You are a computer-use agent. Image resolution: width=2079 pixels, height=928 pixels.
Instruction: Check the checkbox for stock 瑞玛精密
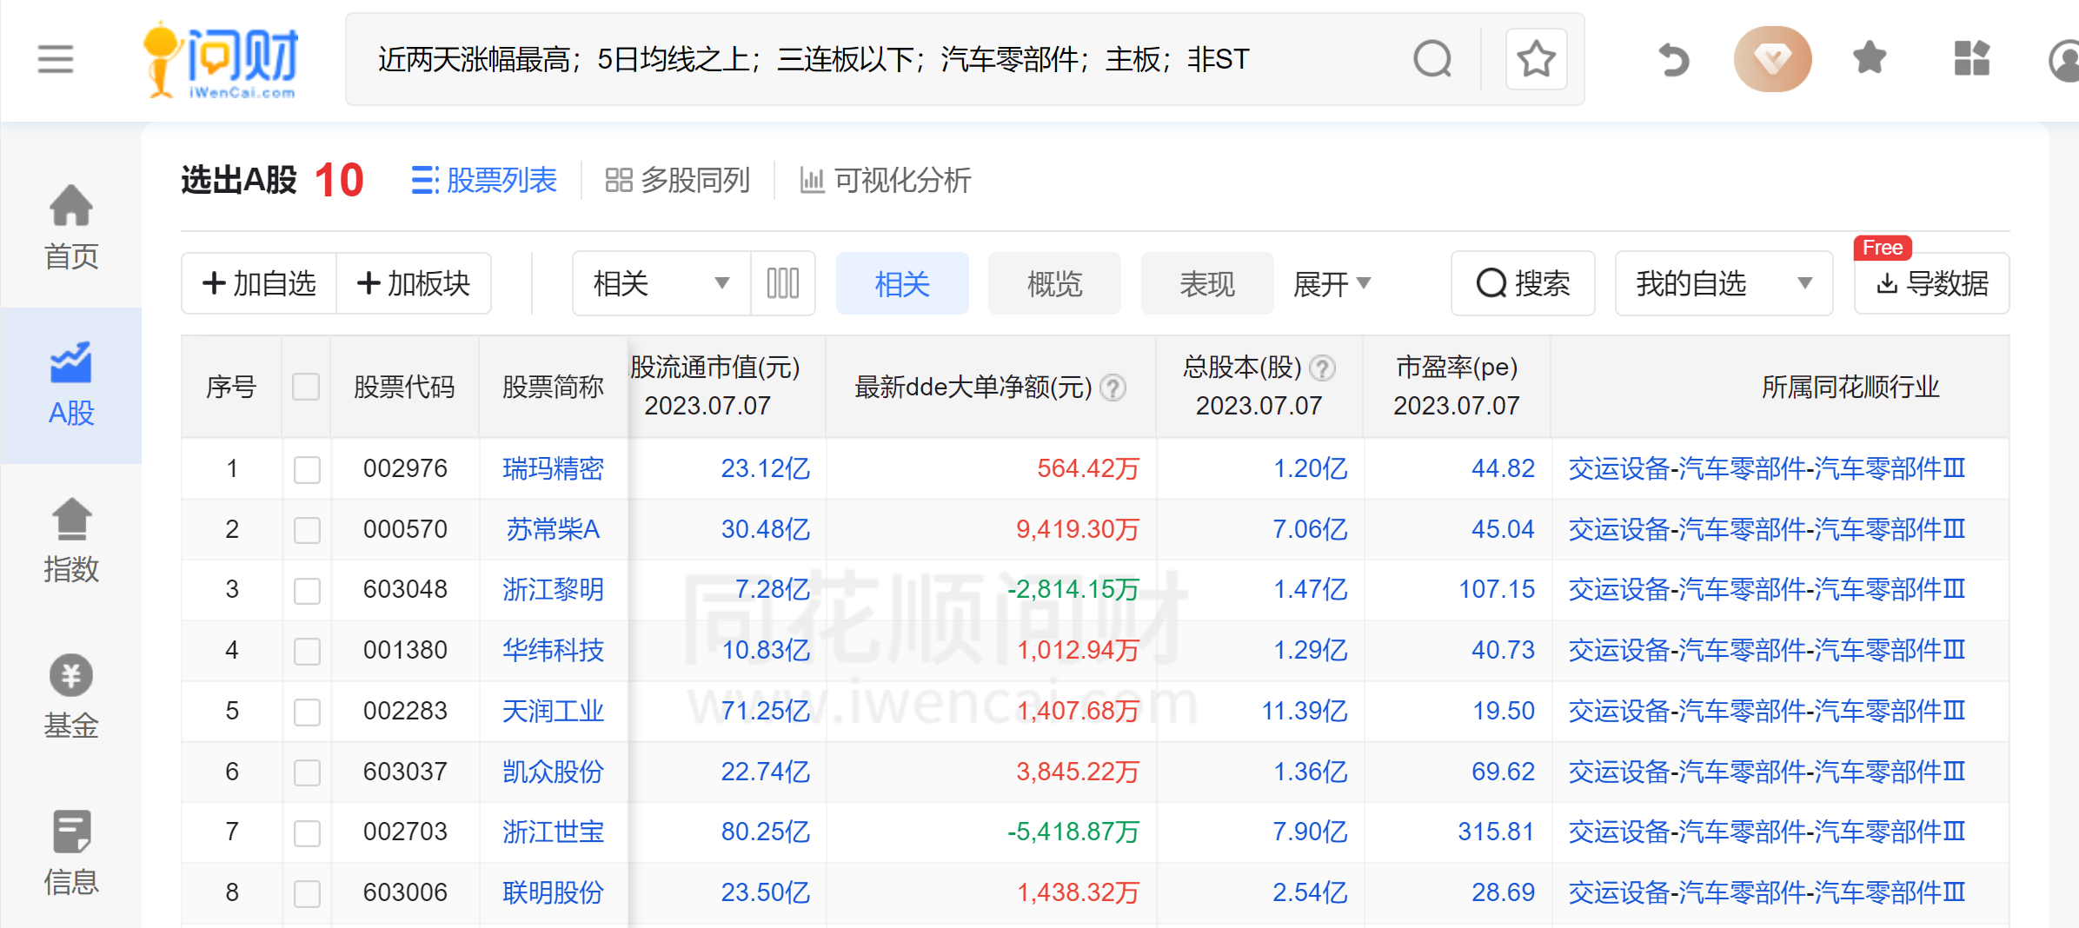[306, 468]
